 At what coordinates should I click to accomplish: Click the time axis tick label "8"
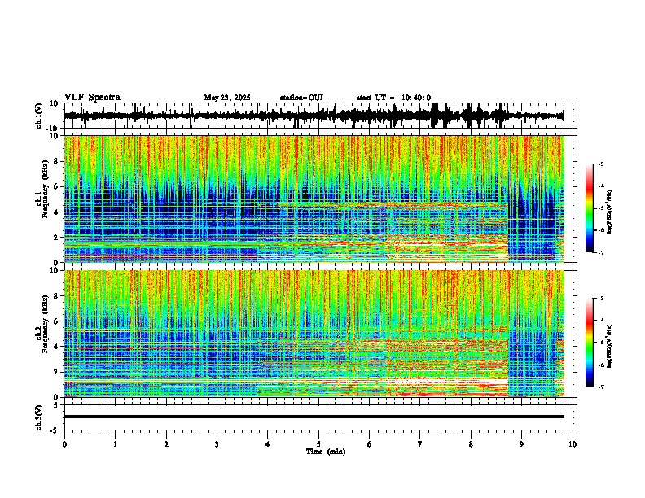click(x=471, y=444)
